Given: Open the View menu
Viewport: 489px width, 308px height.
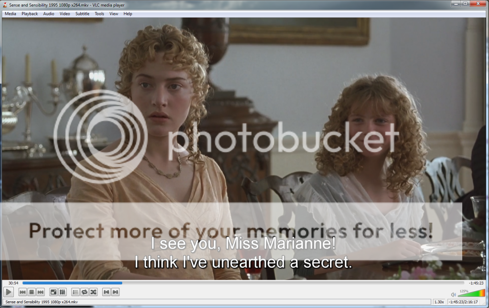Looking at the screenshot, I should [x=114, y=14].
